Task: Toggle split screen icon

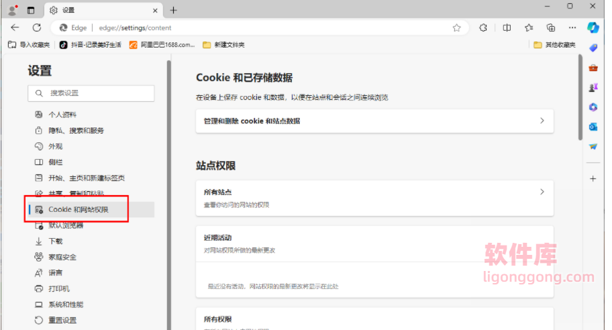Action: [507, 27]
